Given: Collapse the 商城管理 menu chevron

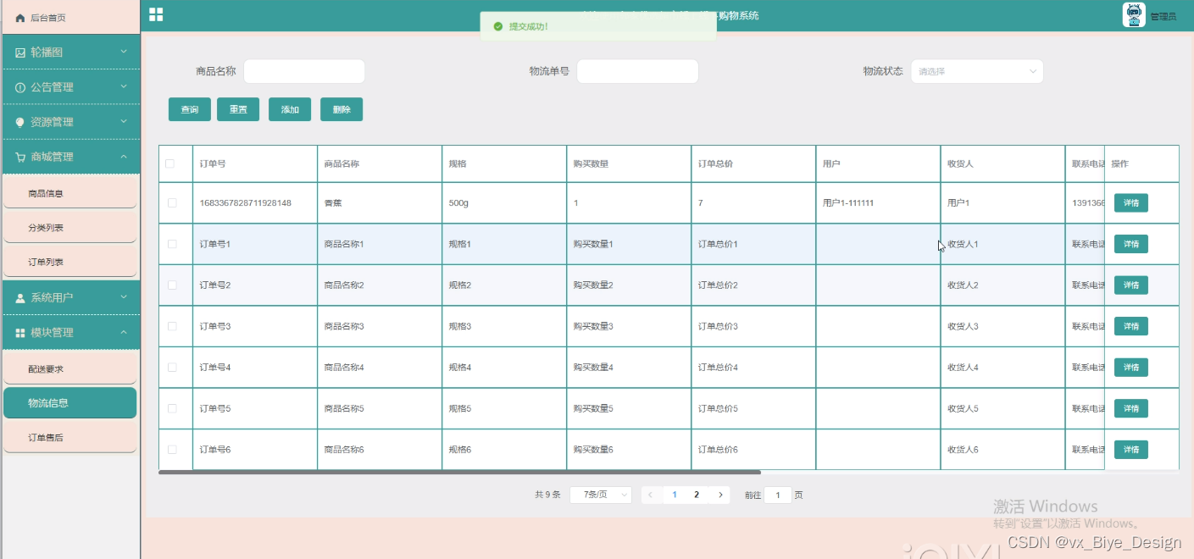Looking at the screenshot, I should click(x=124, y=157).
